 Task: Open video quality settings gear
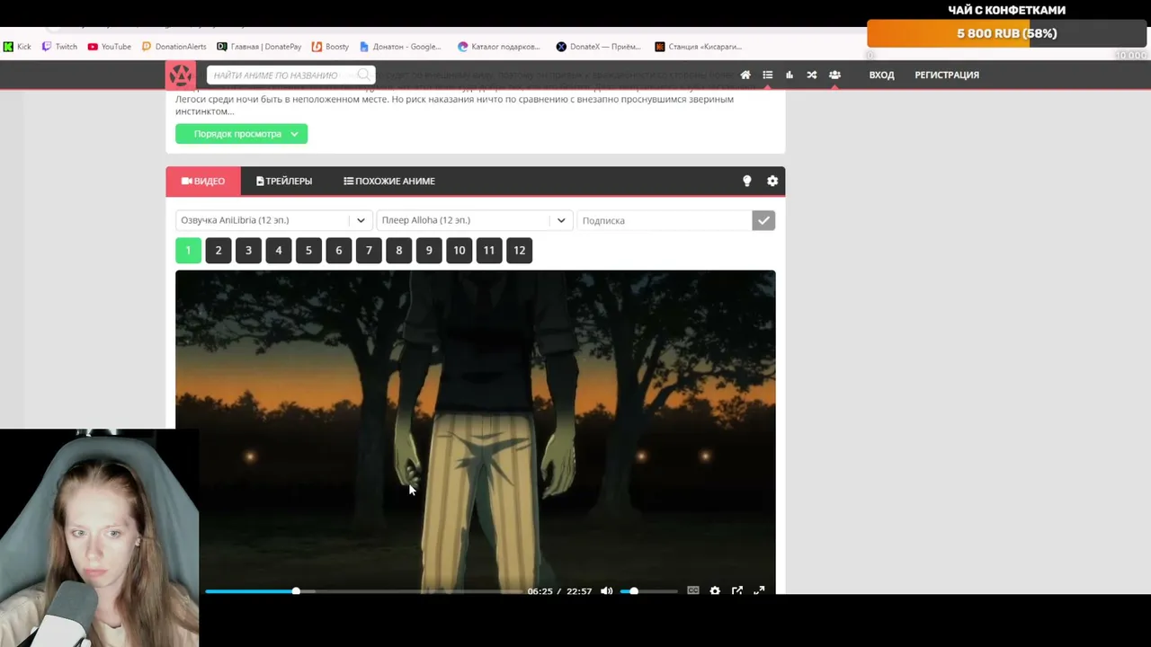click(715, 591)
